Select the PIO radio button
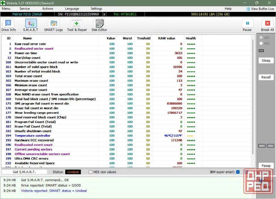The width and height of the screenshot is (276, 199). coord(261,43)
